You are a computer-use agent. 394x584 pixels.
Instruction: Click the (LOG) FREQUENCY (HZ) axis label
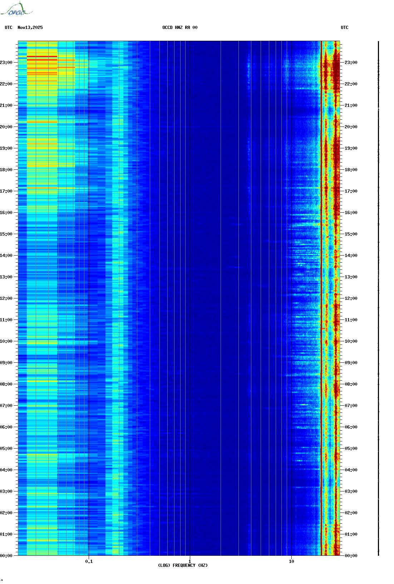(x=183, y=565)
